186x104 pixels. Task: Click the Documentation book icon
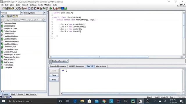[x=47, y=8]
